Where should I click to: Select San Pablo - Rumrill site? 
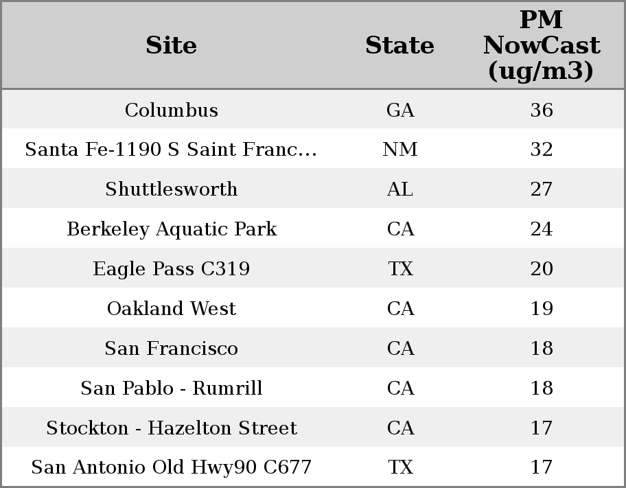pyautogui.click(x=171, y=388)
